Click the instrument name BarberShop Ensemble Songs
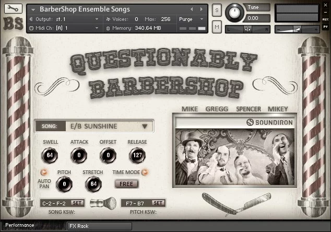Screen dimensions: 331x232 tap(85, 9)
